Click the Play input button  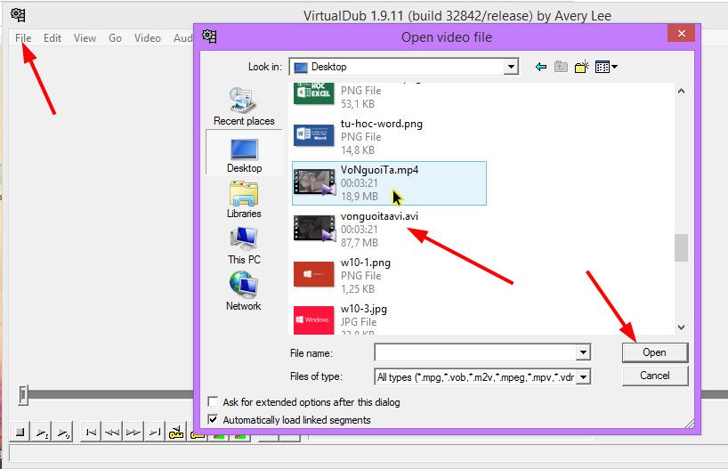tap(42, 433)
